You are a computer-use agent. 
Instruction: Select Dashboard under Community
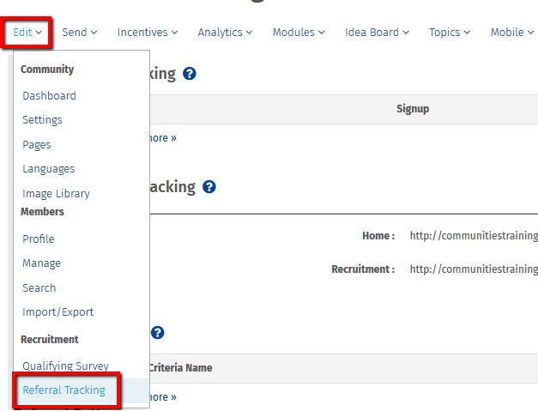tap(49, 96)
